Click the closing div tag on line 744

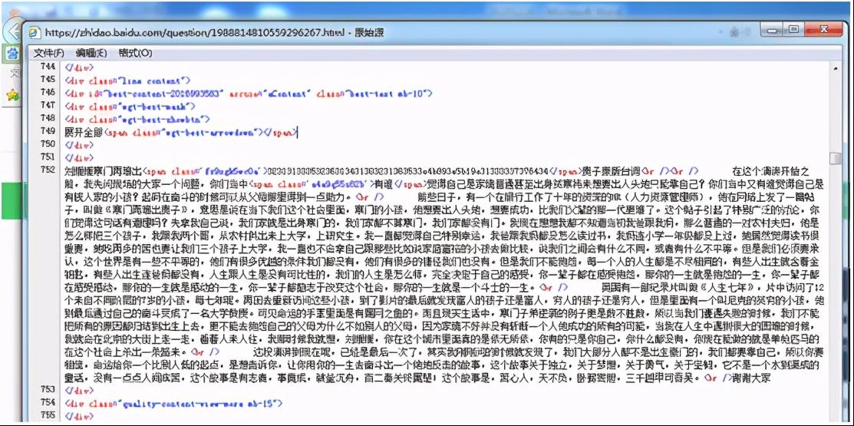click(79, 68)
